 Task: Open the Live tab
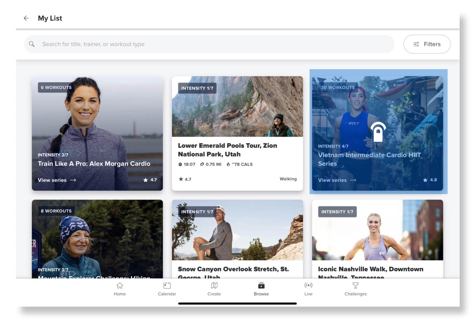coord(308,289)
